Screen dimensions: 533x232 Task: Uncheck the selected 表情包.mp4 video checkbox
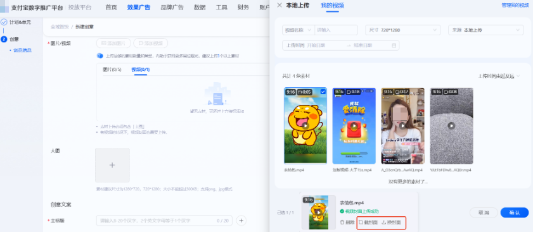(x=323, y=92)
